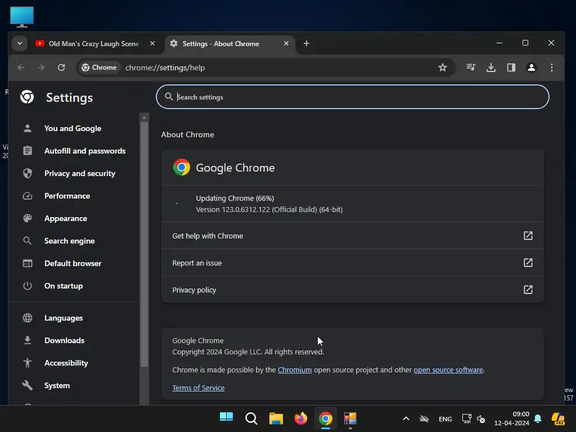Click the scroll-up arrow of sidebar scrollbar
Image resolution: width=576 pixels, height=432 pixels.
(x=145, y=118)
